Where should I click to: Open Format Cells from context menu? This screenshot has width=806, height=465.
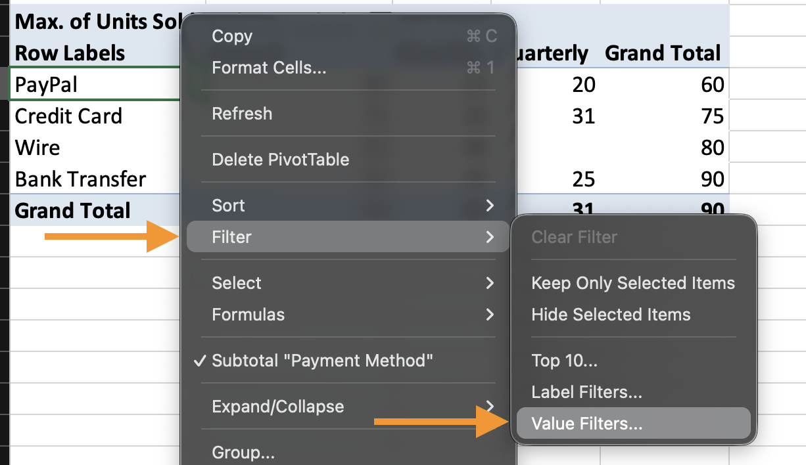click(269, 68)
